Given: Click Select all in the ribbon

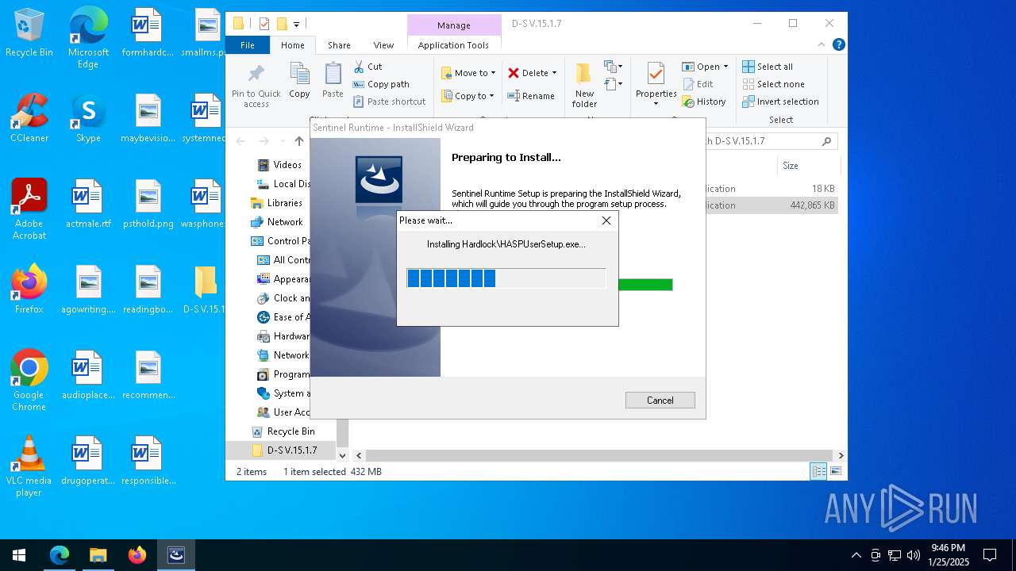Looking at the screenshot, I should (768, 67).
